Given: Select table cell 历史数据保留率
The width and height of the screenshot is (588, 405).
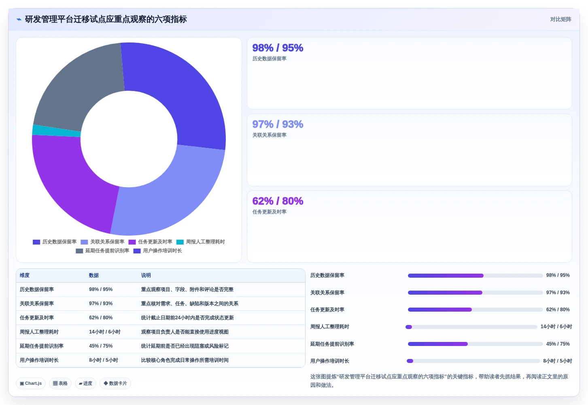Looking at the screenshot, I should coord(37,289).
